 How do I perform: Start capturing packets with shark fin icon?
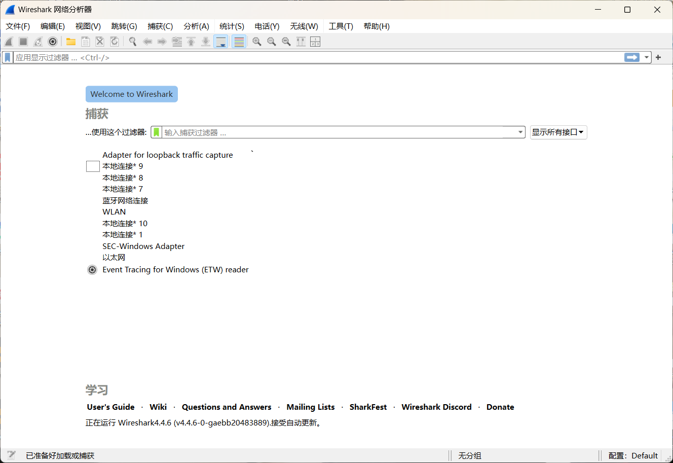(9, 42)
